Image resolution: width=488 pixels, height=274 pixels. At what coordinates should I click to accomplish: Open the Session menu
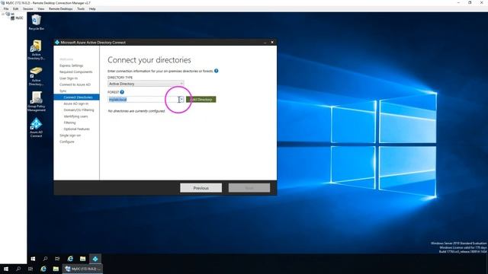[x=27, y=8]
